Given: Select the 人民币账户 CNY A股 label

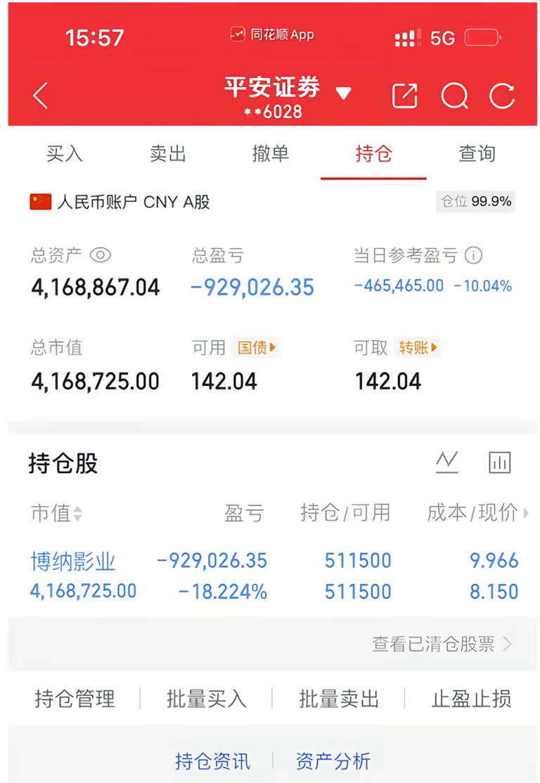Looking at the screenshot, I should 134,202.
